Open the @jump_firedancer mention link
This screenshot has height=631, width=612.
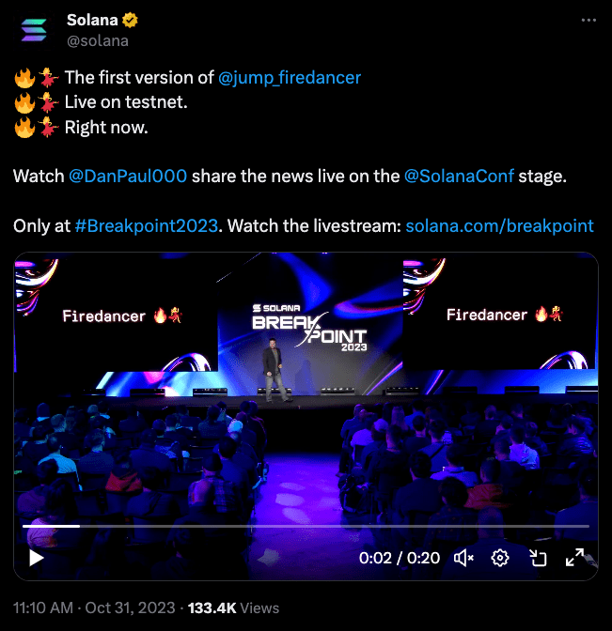(x=290, y=78)
